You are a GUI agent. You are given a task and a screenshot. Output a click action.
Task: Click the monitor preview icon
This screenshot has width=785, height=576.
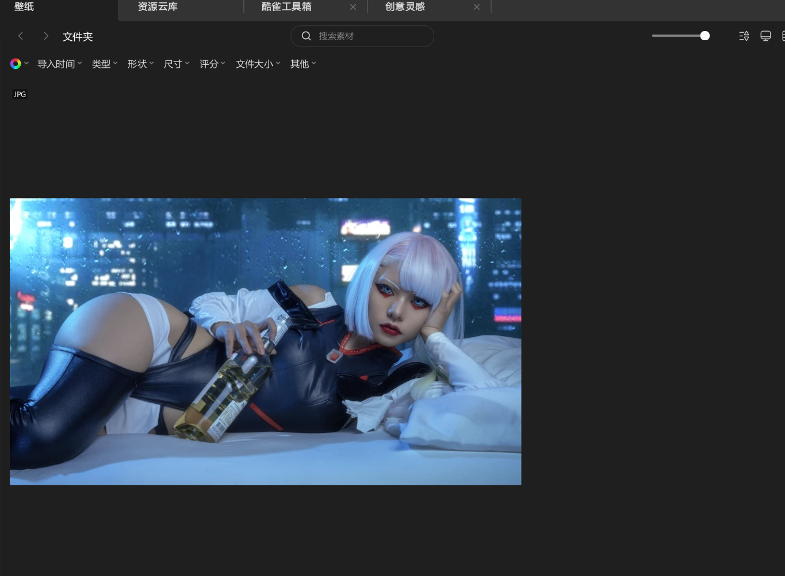point(765,36)
